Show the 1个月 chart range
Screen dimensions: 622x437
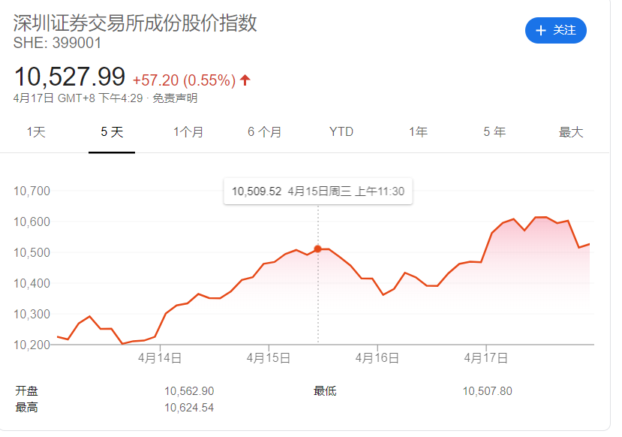pos(188,132)
